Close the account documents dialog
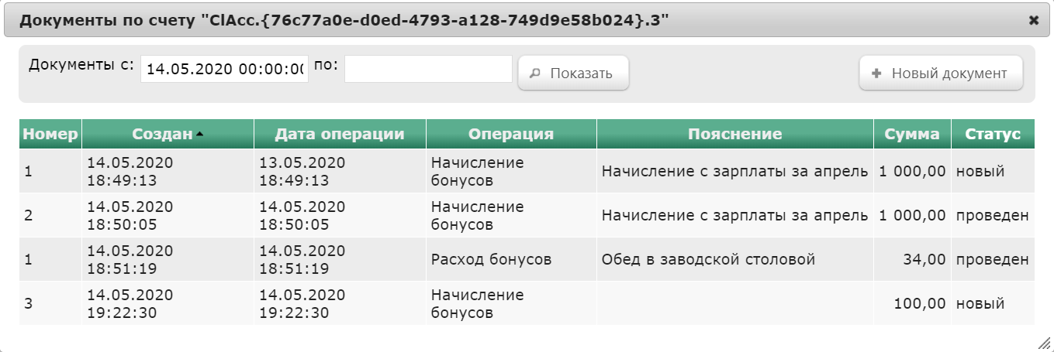The height and width of the screenshot is (352, 1054). point(1034,21)
